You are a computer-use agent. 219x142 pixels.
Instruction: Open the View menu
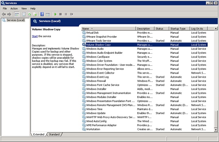click(x=24, y=8)
